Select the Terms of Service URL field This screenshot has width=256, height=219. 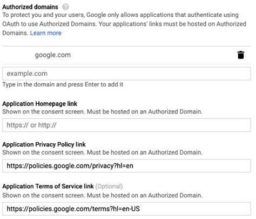pos(126,209)
